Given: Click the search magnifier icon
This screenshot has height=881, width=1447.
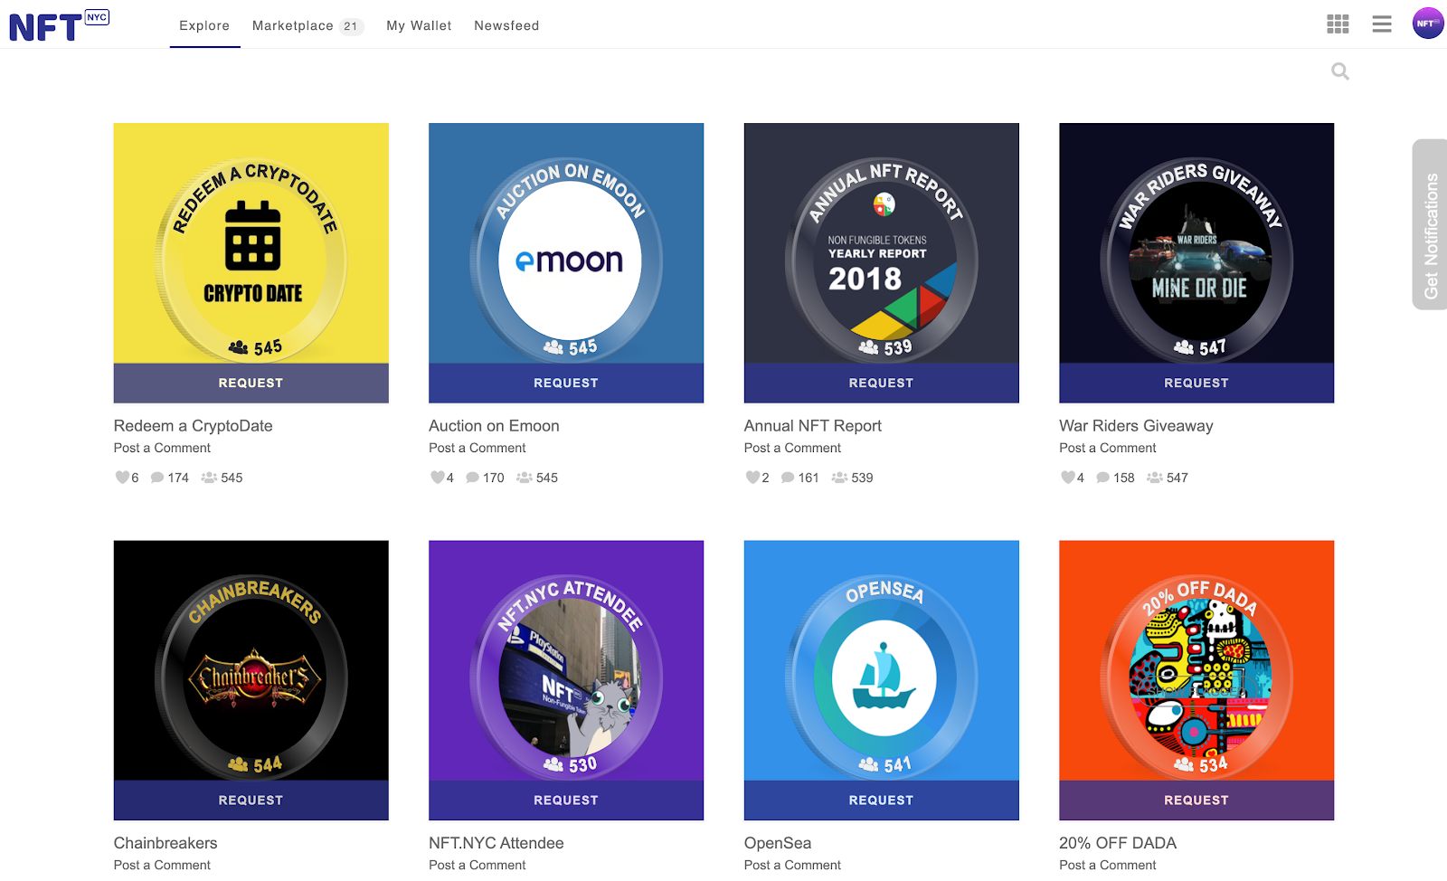Looking at the screenshot, I should coord(1340,71).
